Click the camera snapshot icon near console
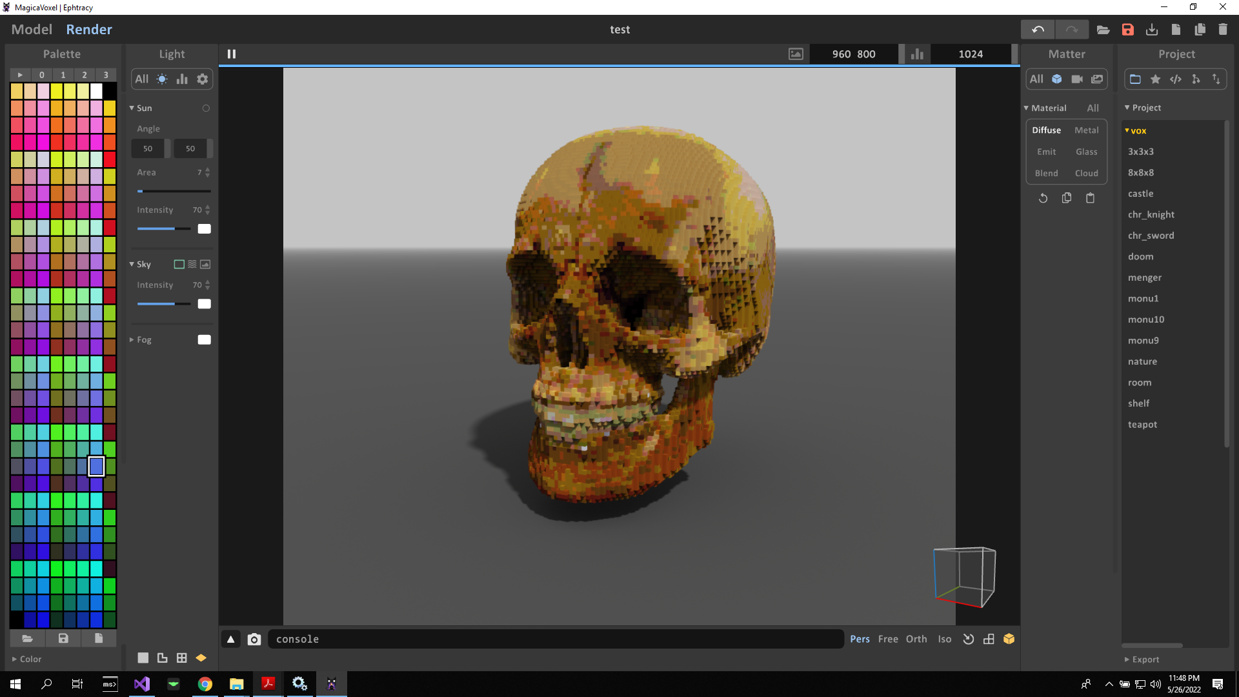This screenshot has width=1239, height=697. pyautogui.click(x=254, y=639)
